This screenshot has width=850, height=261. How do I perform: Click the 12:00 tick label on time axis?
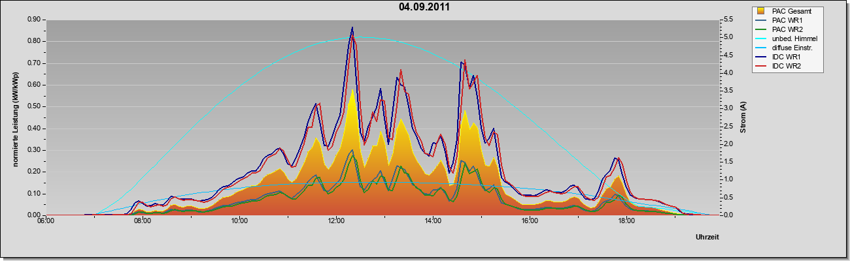click(x=336, y=221)
